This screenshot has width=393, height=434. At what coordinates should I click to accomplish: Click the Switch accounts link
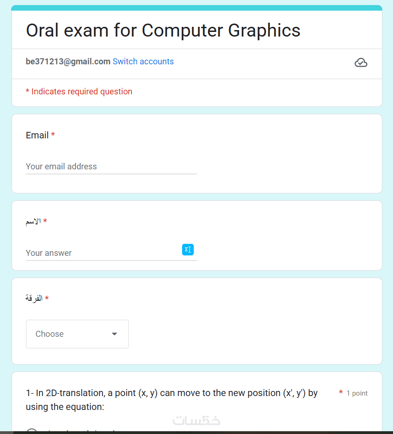click(143, 62)
